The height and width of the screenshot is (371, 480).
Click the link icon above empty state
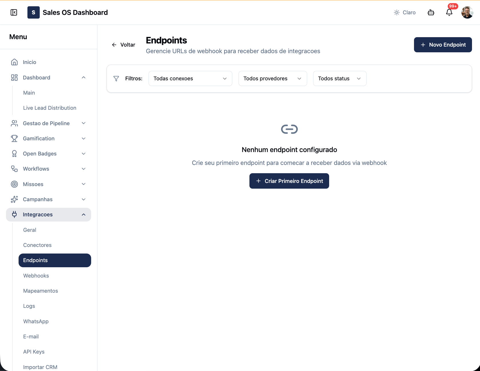(289, 129)
